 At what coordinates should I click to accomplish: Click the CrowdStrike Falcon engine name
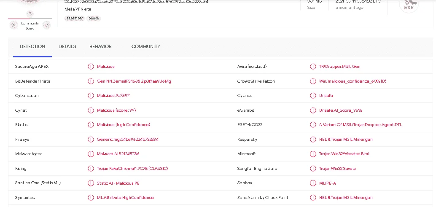pyautogui.click(x=256, y=81)
